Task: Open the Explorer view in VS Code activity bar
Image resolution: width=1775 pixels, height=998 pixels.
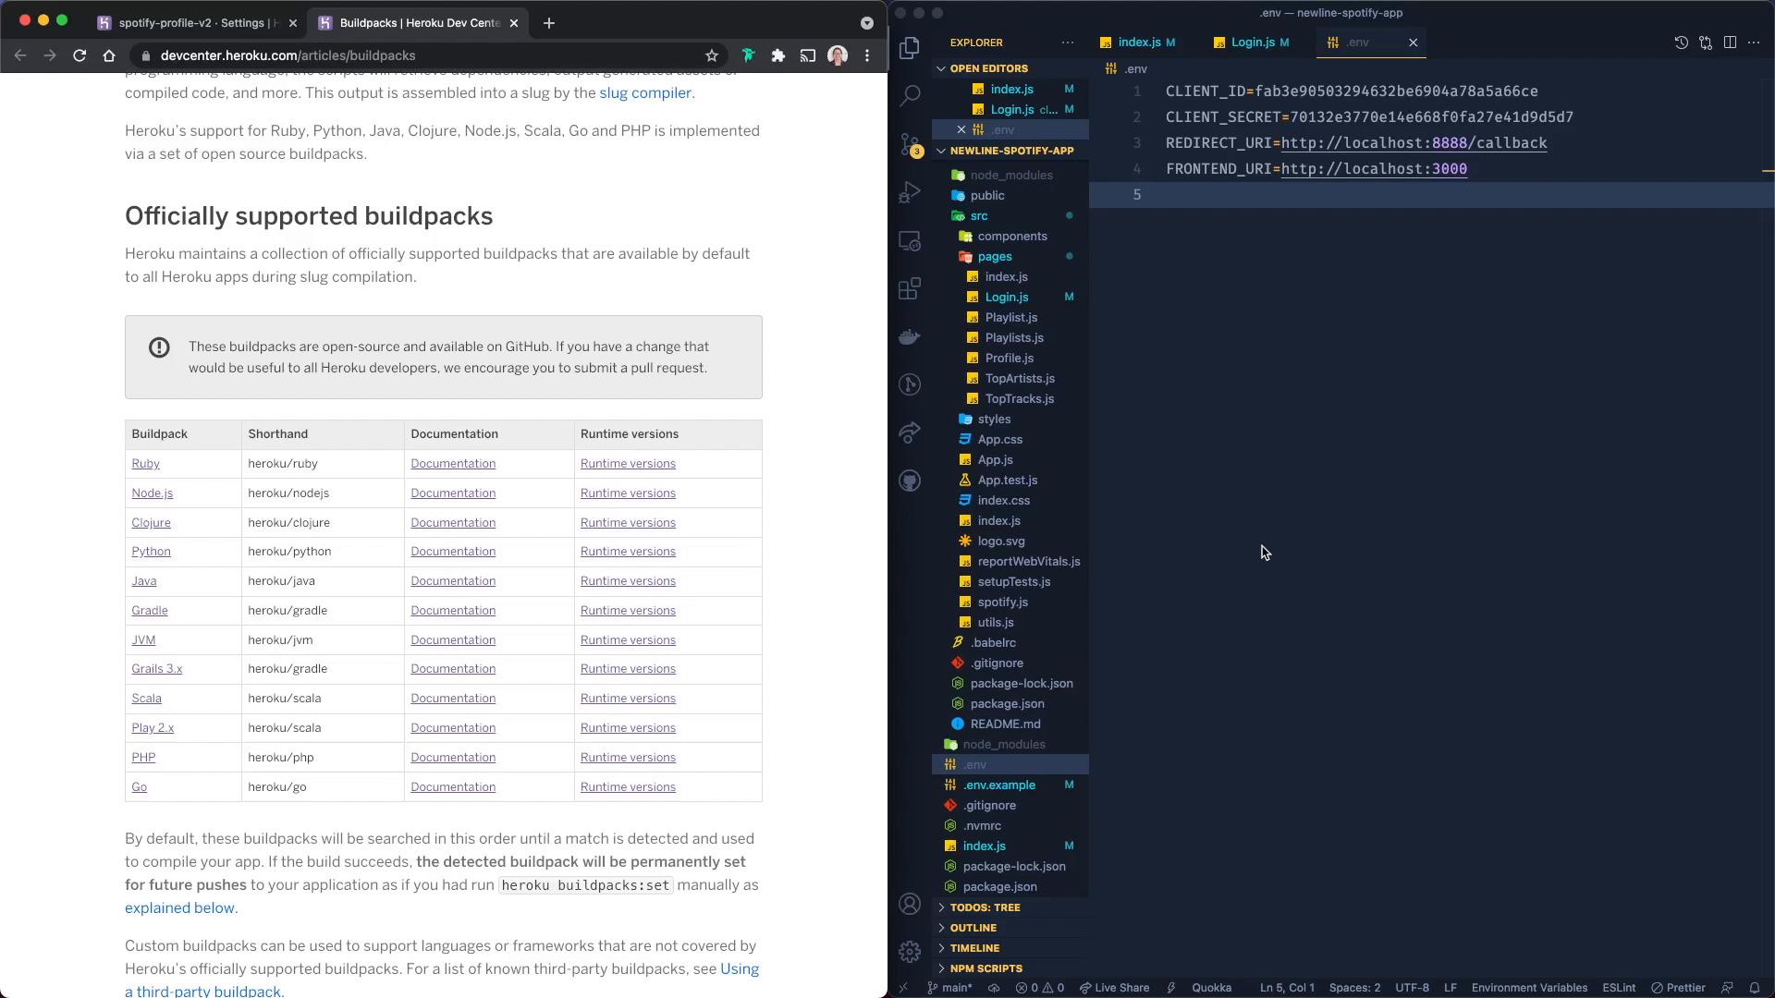Action: tap(910, 47)
